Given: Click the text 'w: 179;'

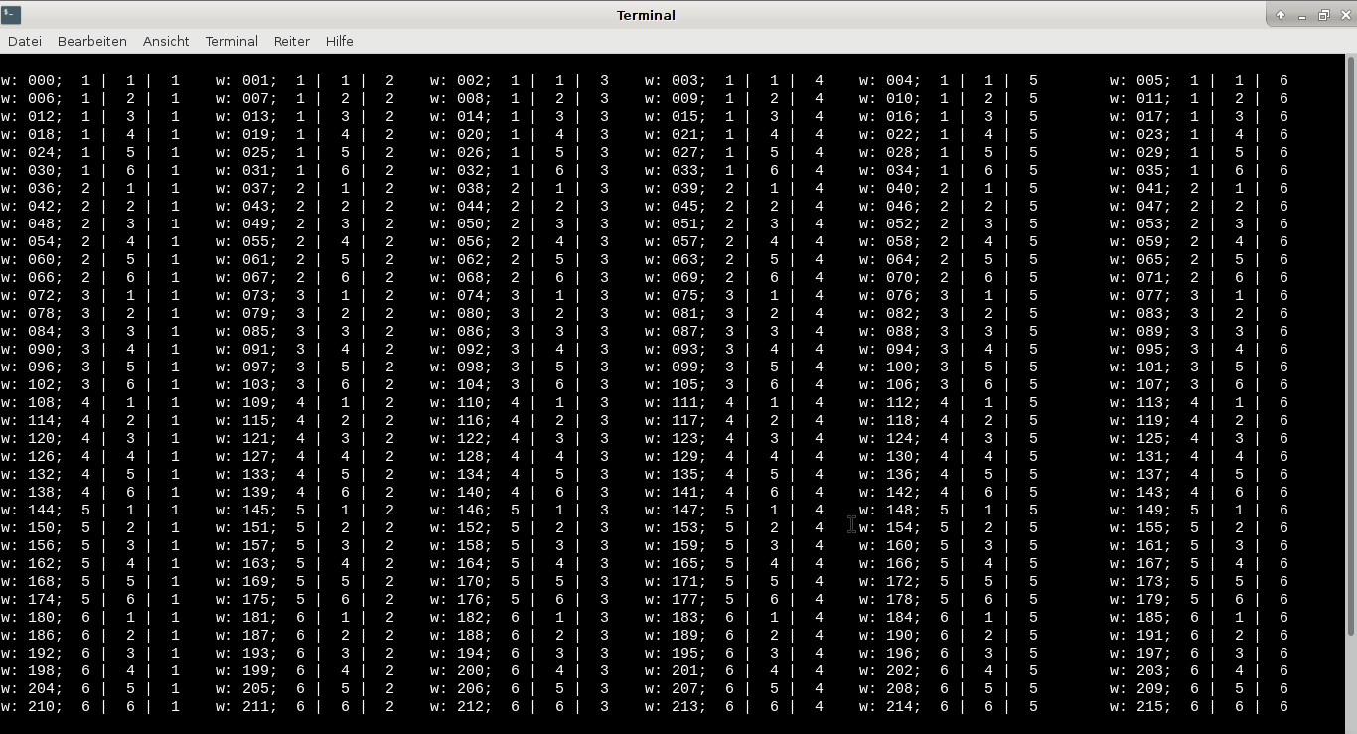Looking at the screenshot, I should pyautogui.click(x=1139, y=599).
